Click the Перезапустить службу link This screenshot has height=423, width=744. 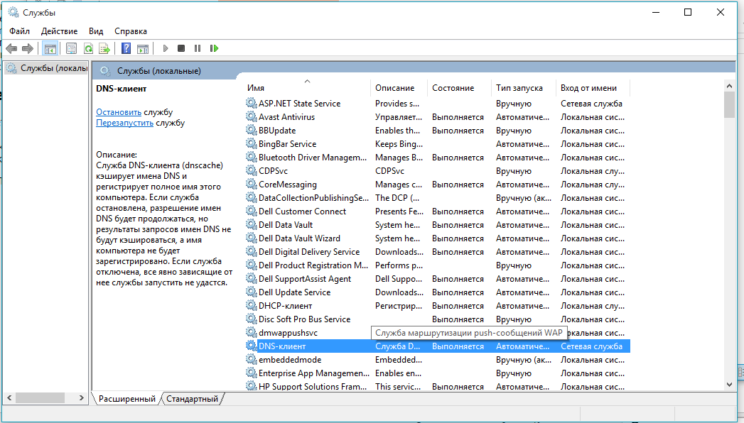pyautogui.click(x=125, y=123)
